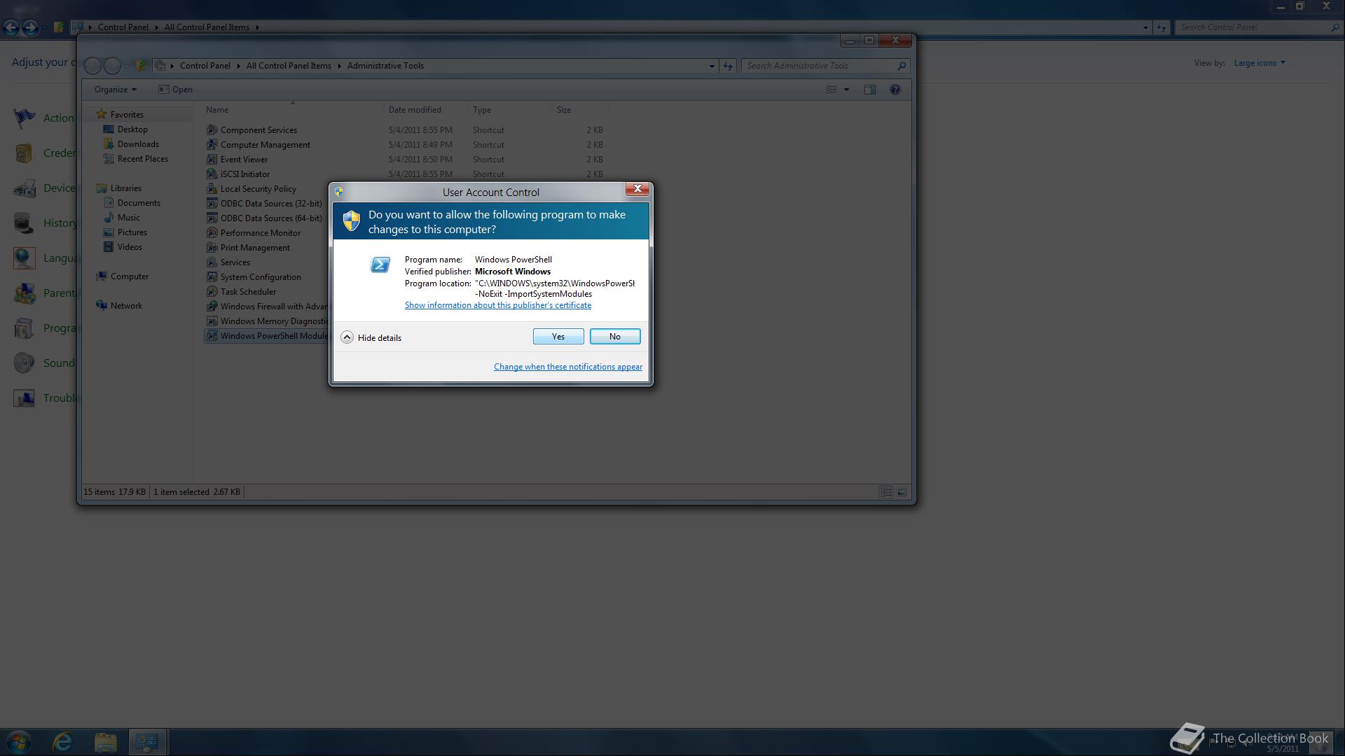Screen dimensions: 1345x756
Task: Click All Control Panel Items breadcrumb in Explorer
Action: [x=289, y=66]
